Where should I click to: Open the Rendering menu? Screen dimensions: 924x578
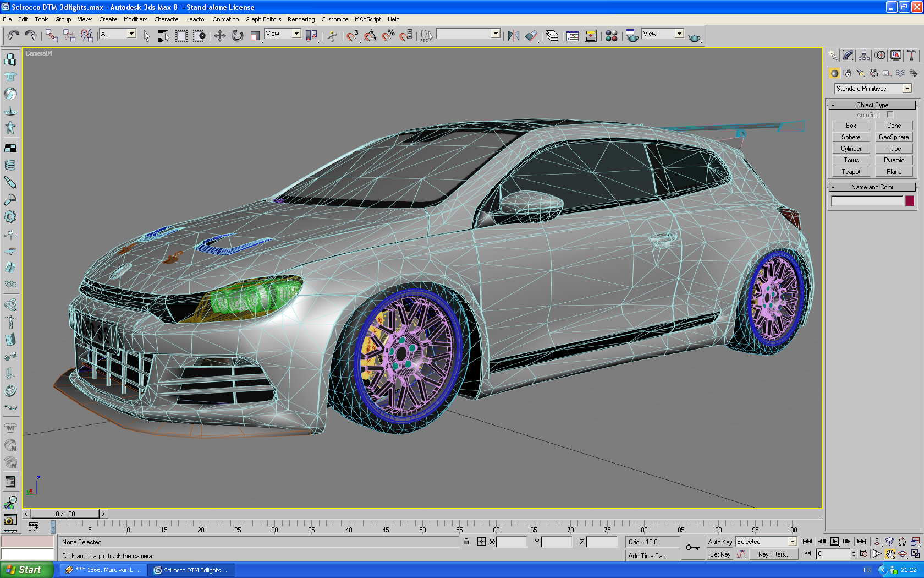click(301, 19)
